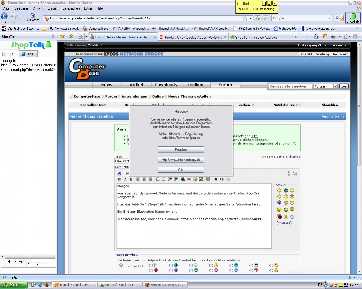Image resolution: width=362 pixels, height=289 pixels.
Task: Expand the bookmarks toolbar overflow chevron
Action: [x=357, y=28]
